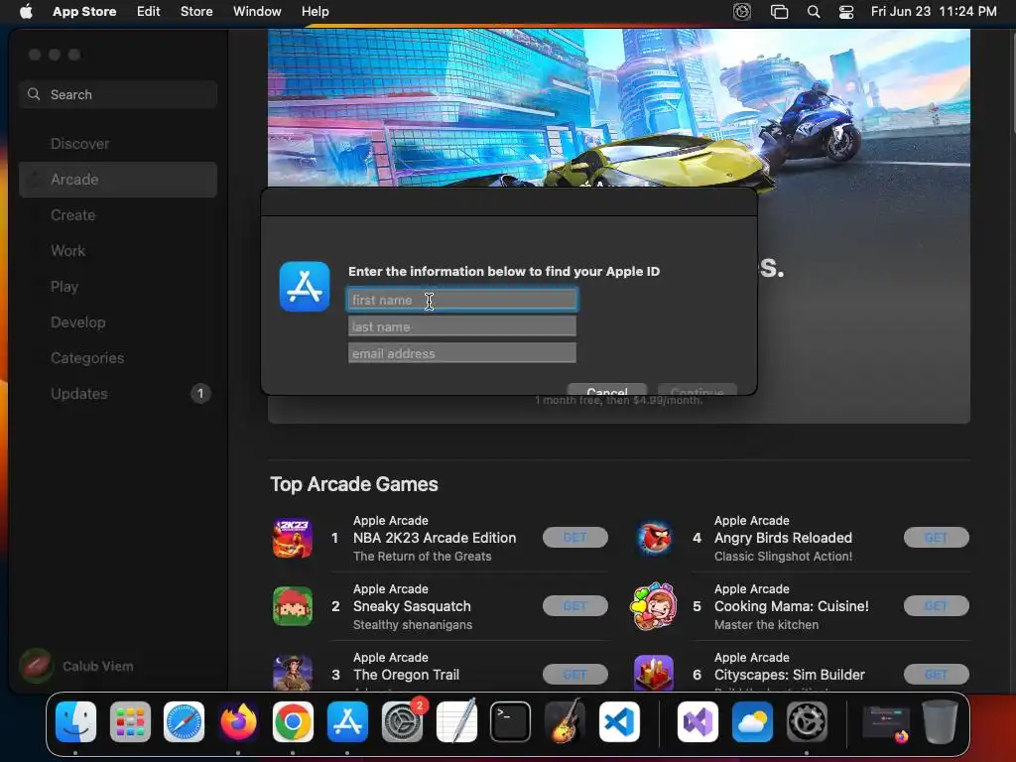1016x762 pixels.
Task: Open Spotlight search in menu bar
Action: click(x=814, y=11)
